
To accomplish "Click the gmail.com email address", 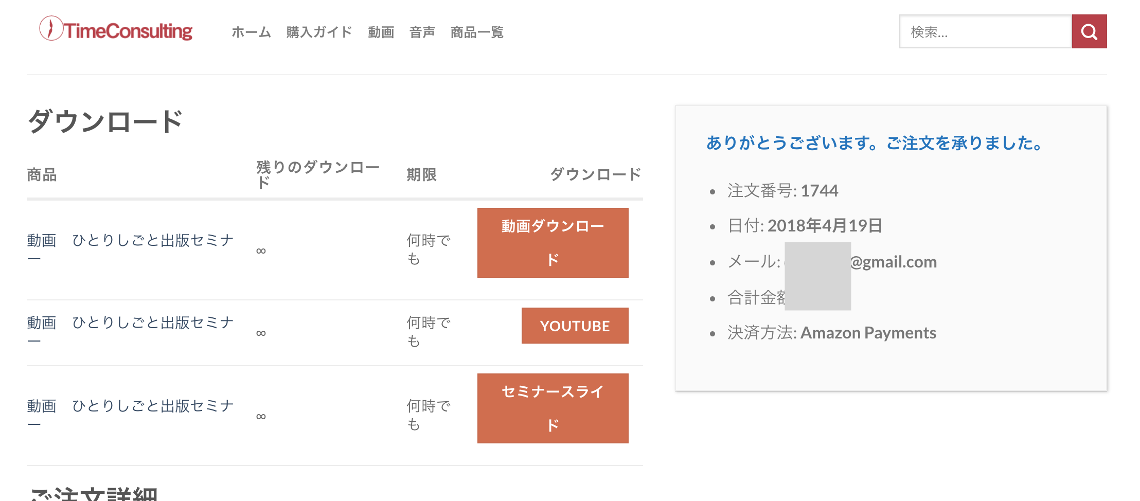I will 893,262.
